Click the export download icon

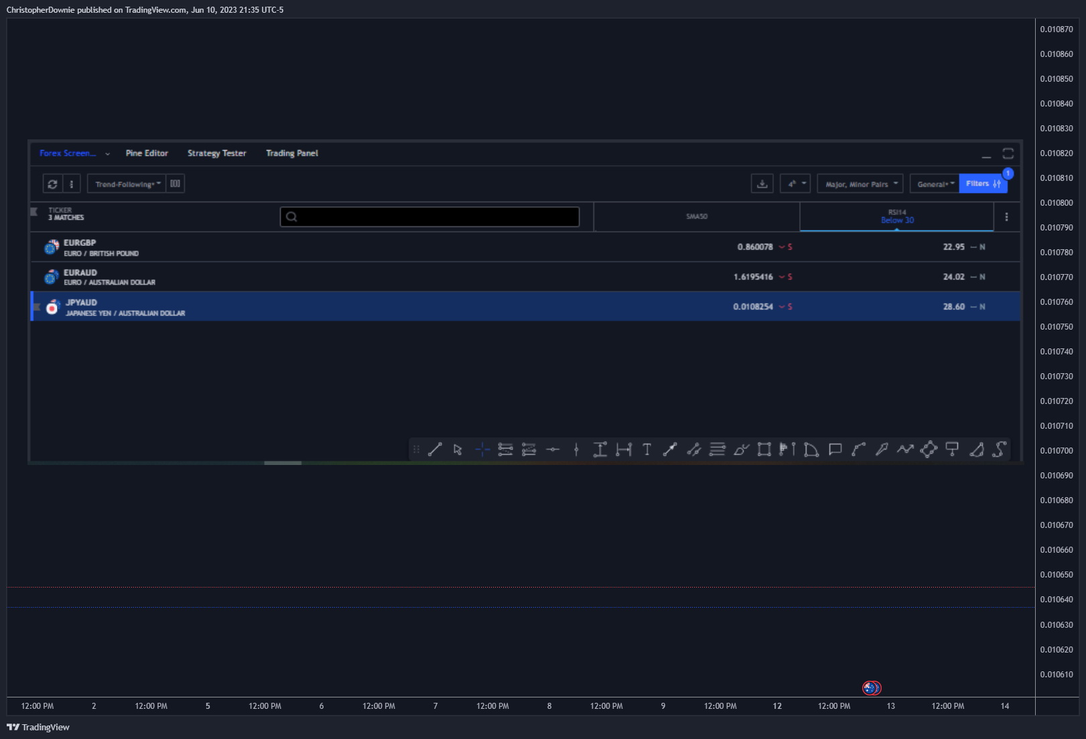762,184
